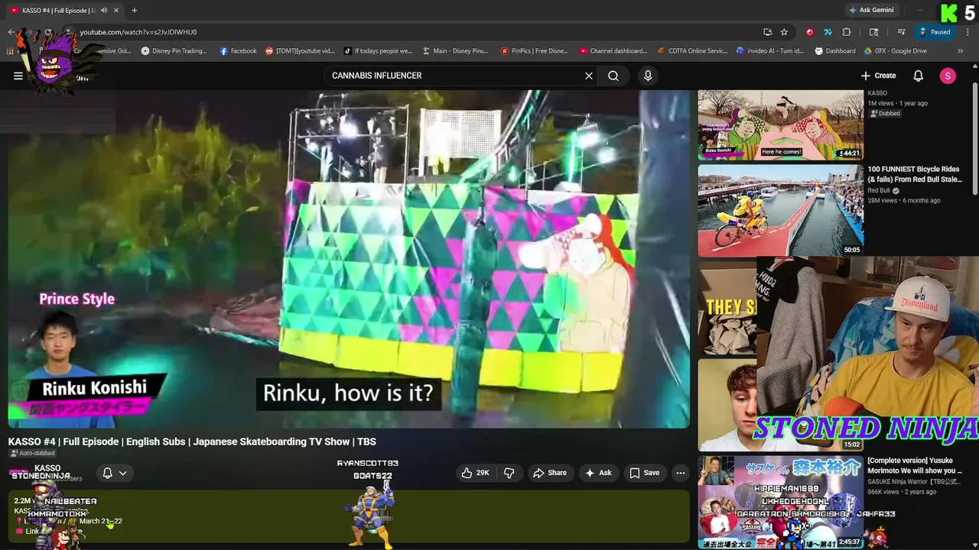This screenshot has width=979, height=550.
Task: Click the video title 'KASSO #4 | Full Episode'
Action: click(x=192, y=442)
